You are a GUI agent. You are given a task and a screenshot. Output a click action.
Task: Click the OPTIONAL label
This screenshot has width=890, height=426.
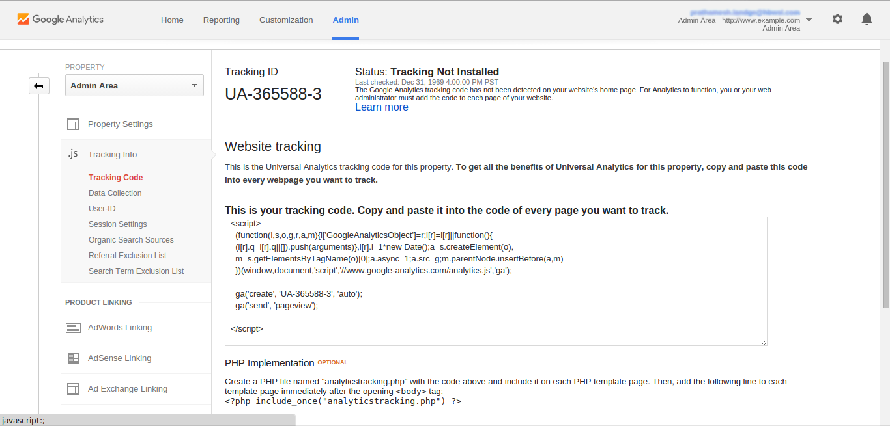point(333,362)
